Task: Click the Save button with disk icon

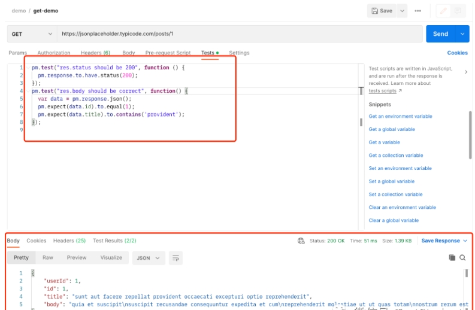Action: pyautogui.click(x=382, y=11)
